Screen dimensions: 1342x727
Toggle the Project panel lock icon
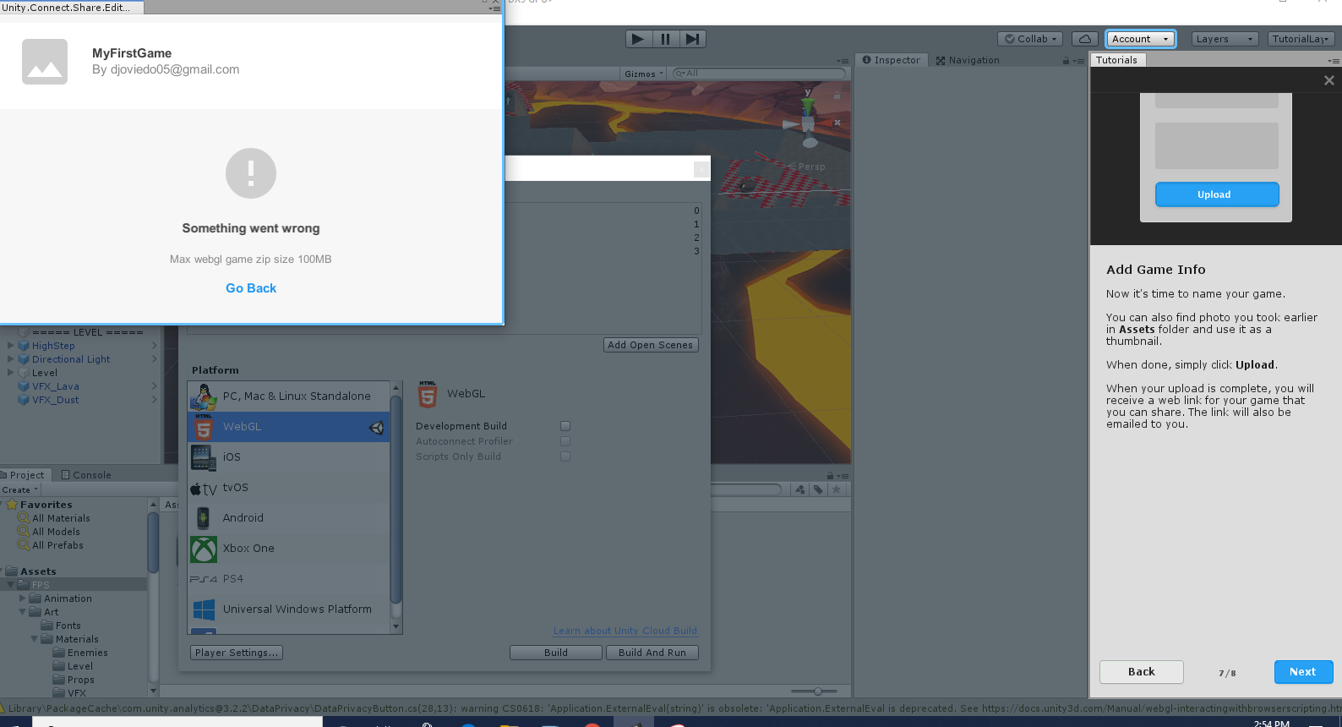point(831,476)
